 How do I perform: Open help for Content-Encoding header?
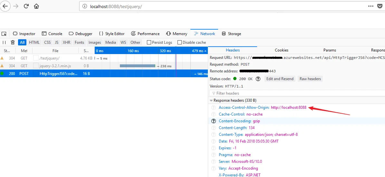[x=214, y=121]
